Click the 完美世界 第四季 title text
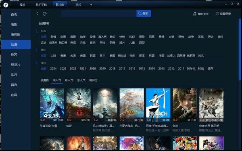 click(209, 126)
